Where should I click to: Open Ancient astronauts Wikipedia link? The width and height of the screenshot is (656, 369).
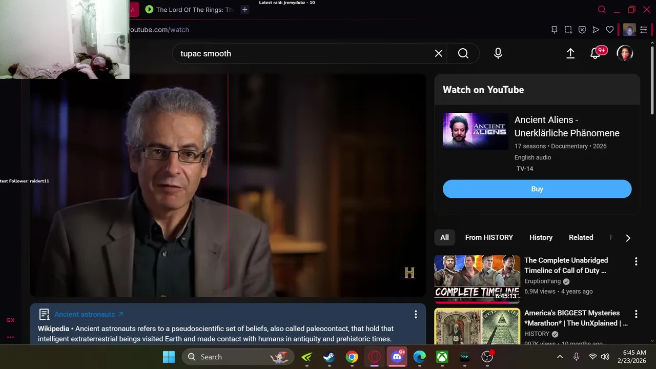tap(89, 314)
